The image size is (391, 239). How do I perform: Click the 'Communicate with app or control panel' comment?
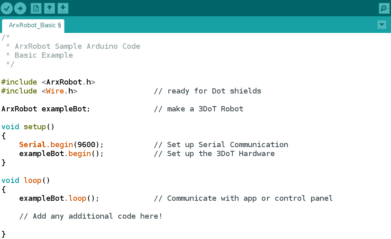point(243,198)
